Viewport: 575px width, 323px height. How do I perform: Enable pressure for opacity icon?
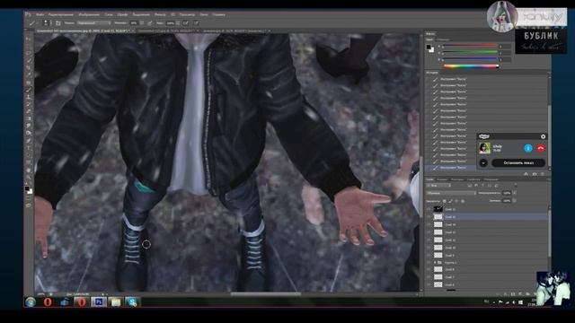tap(150, 23)
